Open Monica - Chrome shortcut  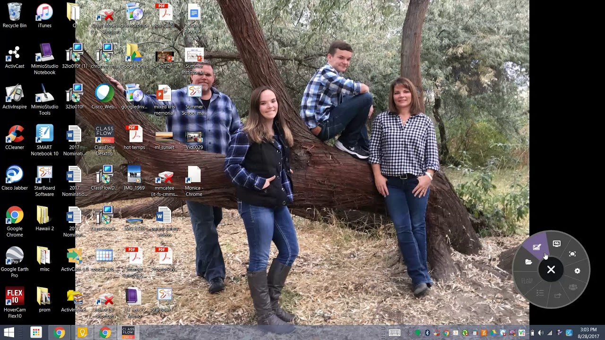pos(194,181)
